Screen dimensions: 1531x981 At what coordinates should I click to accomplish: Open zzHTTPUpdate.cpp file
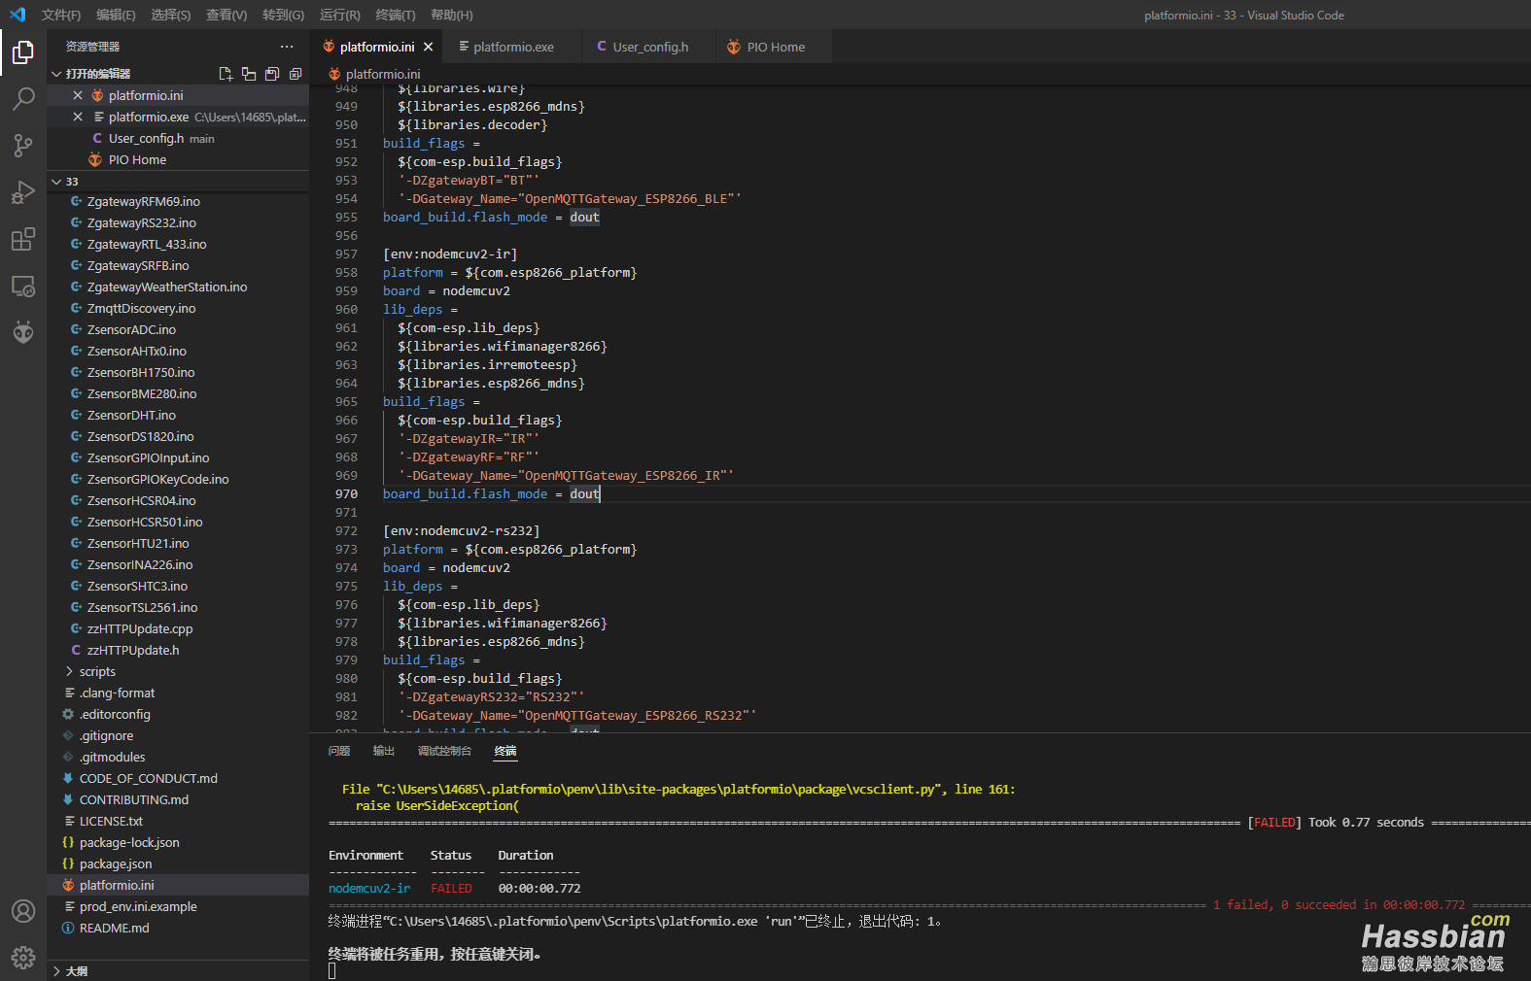(140, 628)
